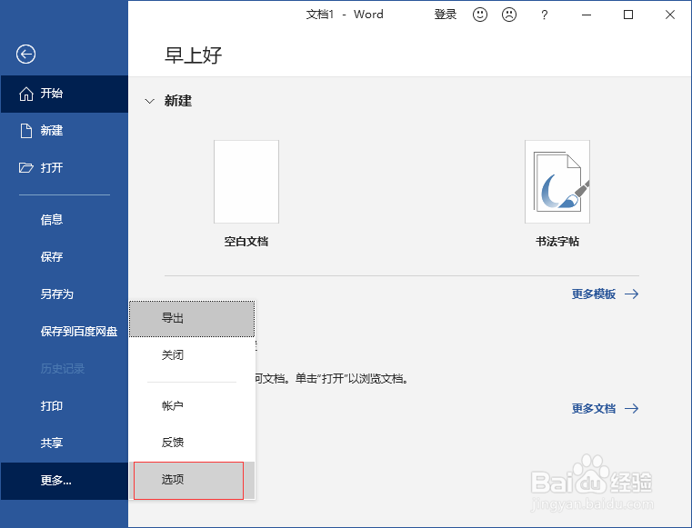
Task: Click the new document icon beside 新建
Action: coord(26,131)
